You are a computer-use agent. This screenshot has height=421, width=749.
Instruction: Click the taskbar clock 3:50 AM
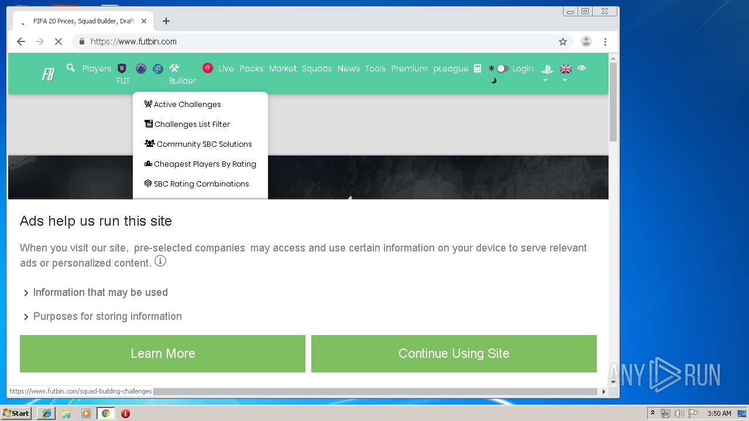tap(719, 413)
